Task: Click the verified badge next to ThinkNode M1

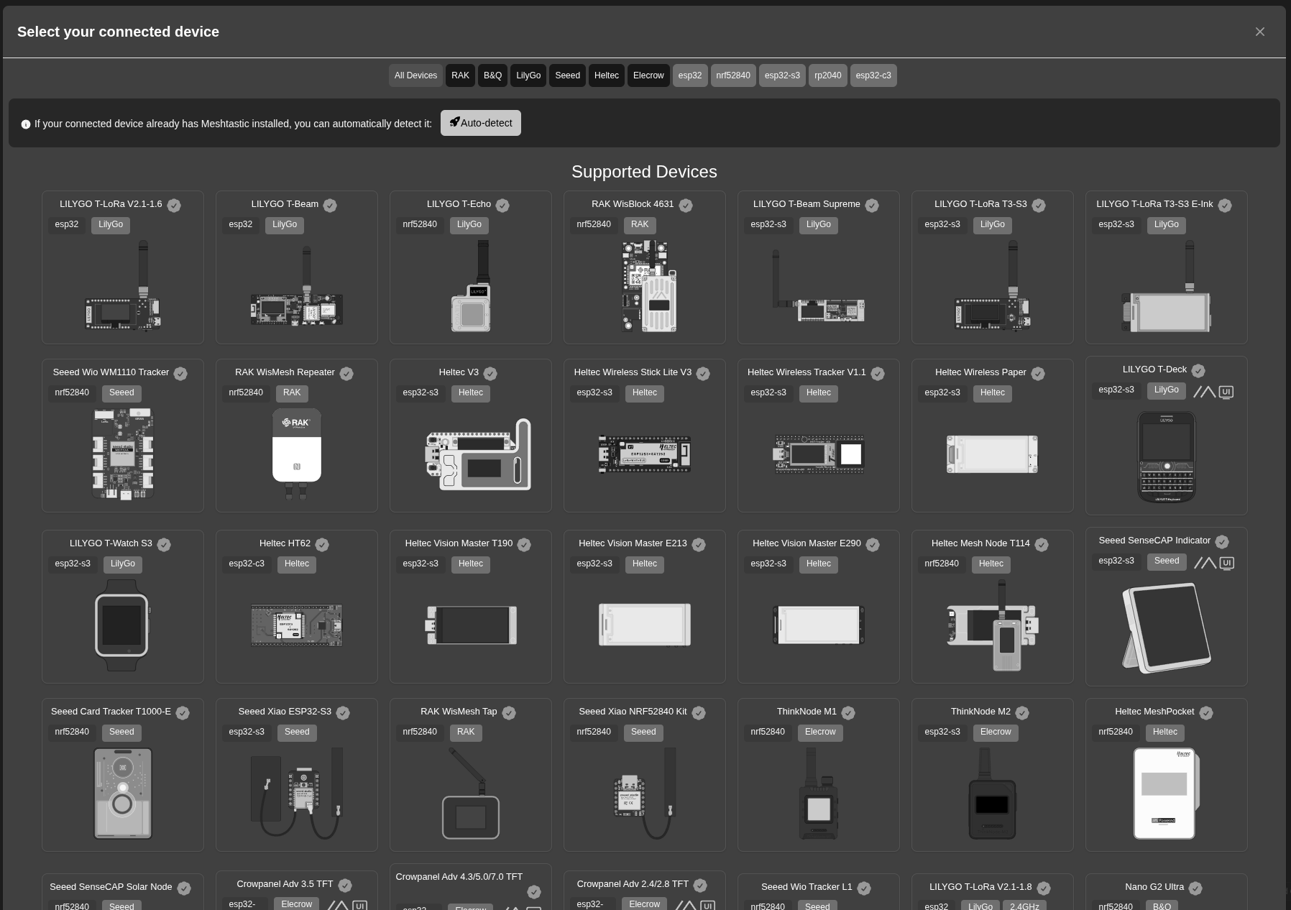Action: [848, 713]
